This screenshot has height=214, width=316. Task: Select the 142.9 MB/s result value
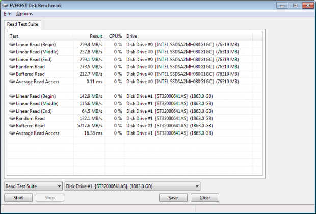click(91, 96)
